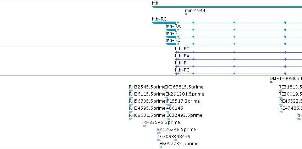302x149 pixels.
Task: Click the EK126248.5prime label
Action: [x=177, y=130]
